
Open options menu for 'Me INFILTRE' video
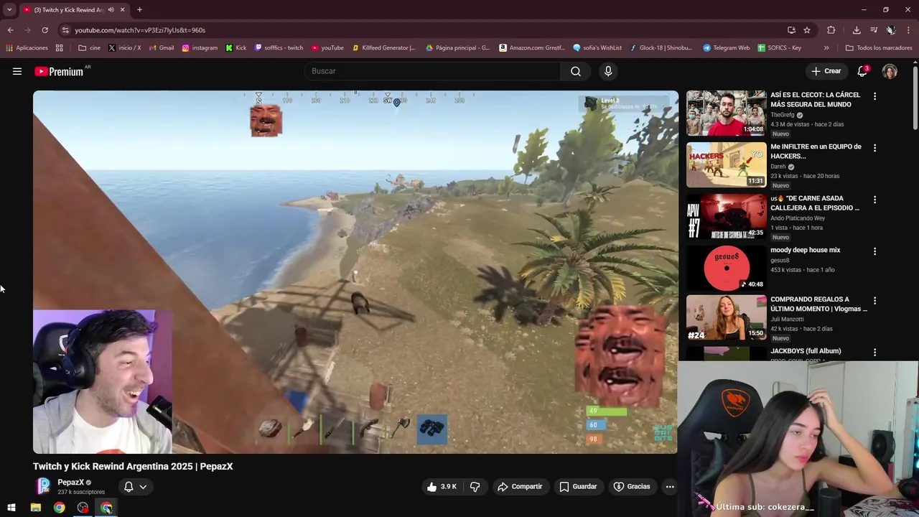(874, 148)
